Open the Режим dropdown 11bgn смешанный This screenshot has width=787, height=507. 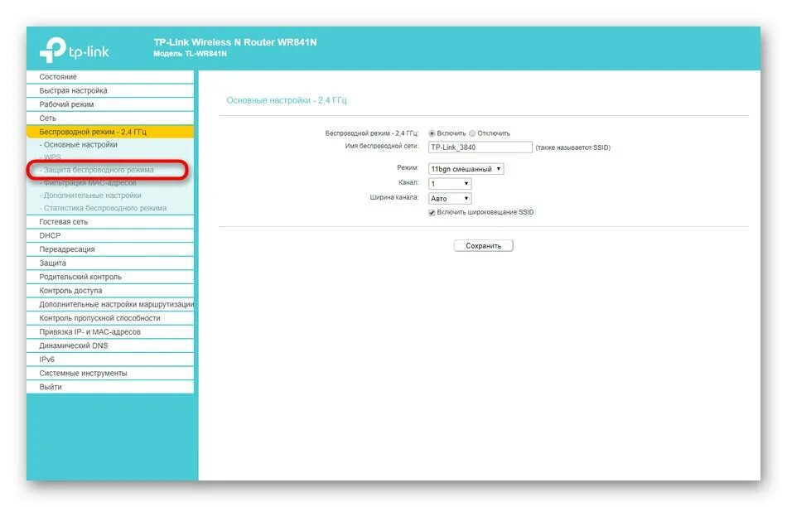pos(466,169)
